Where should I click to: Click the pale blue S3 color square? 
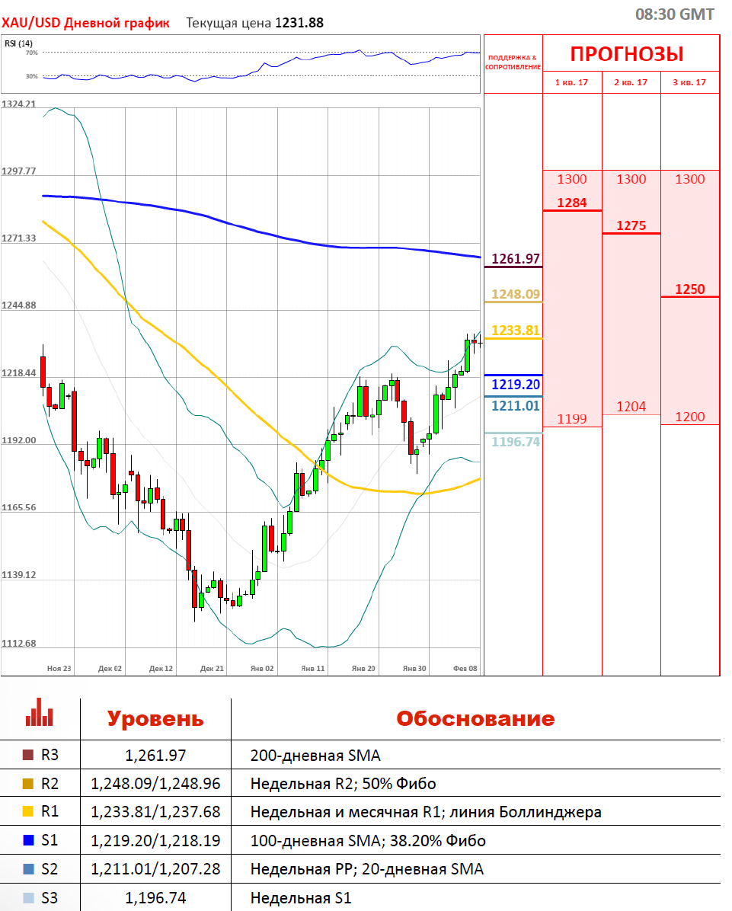pyautogui.click(x=28, y=898)
